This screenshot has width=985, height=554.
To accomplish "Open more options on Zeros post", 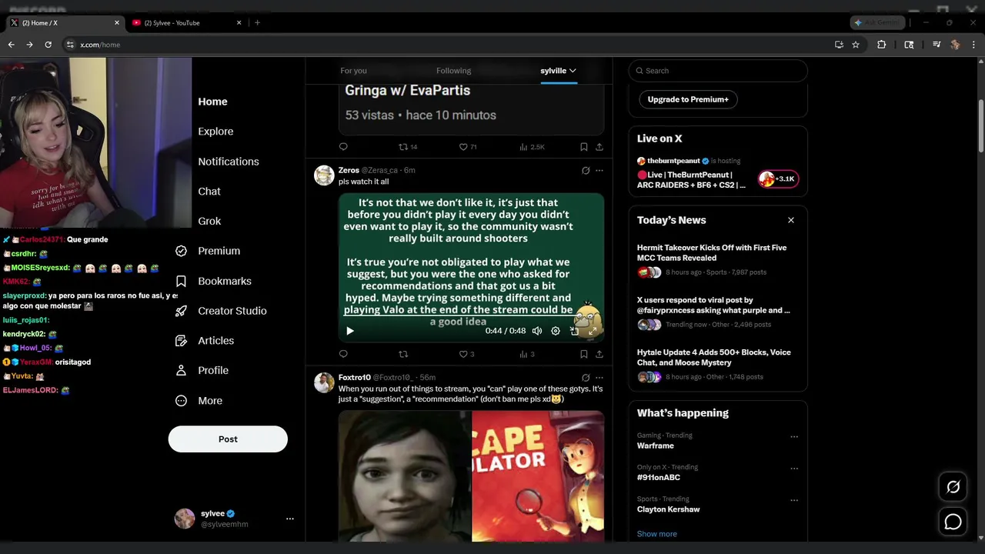I will [x=599, y=170].
